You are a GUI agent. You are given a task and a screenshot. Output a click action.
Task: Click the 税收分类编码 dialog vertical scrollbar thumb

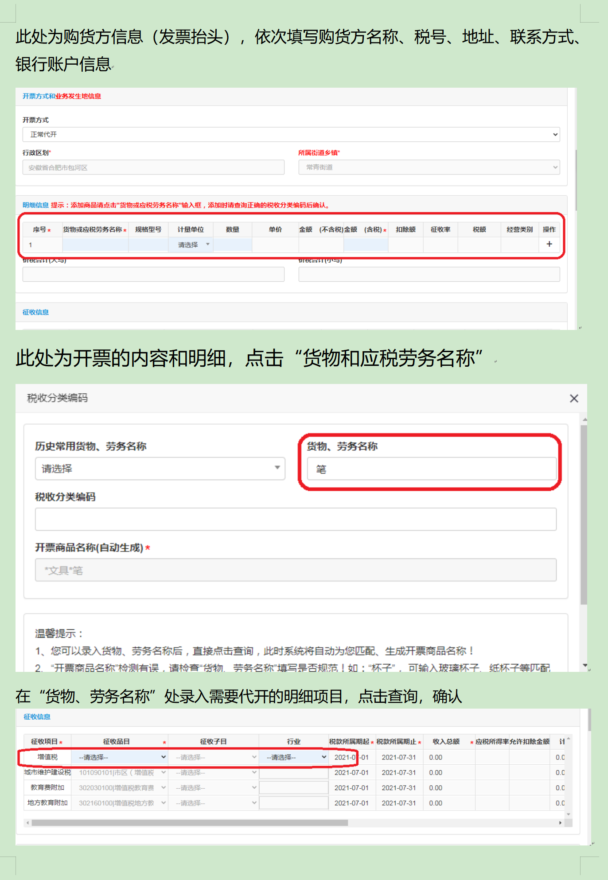coord(584,515)
